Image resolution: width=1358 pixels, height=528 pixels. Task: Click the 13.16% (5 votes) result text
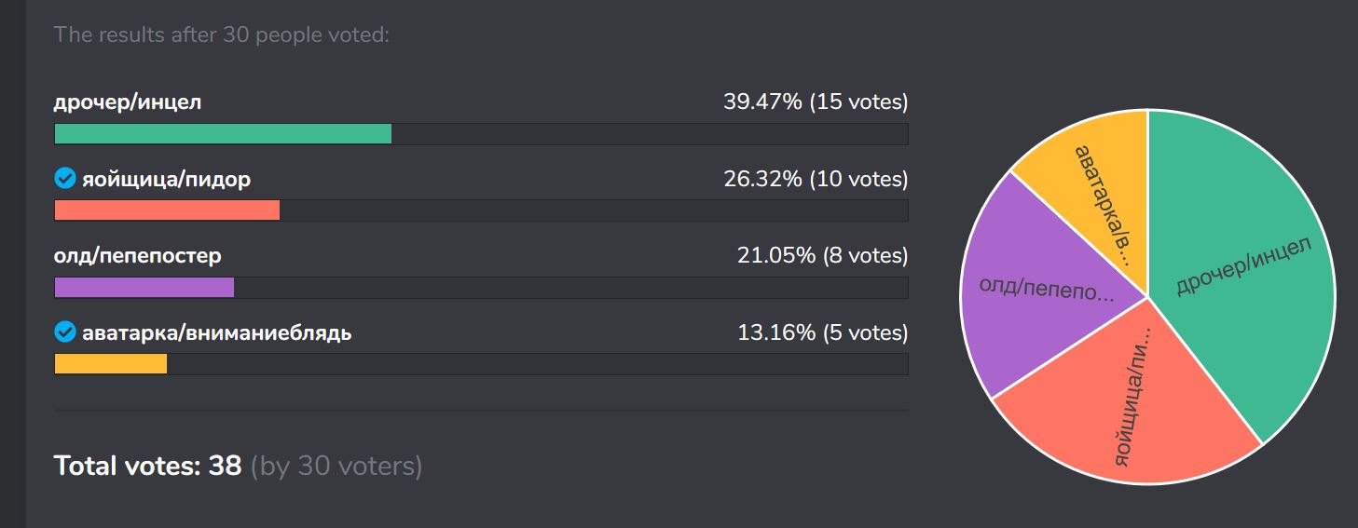pyautogui.click(x=821, y=332)
